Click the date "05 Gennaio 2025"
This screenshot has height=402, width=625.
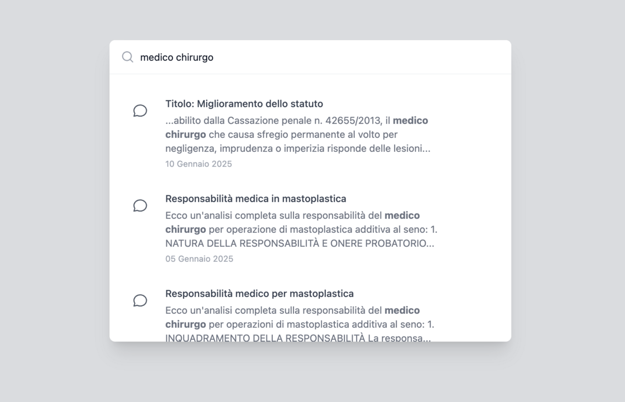199,259
